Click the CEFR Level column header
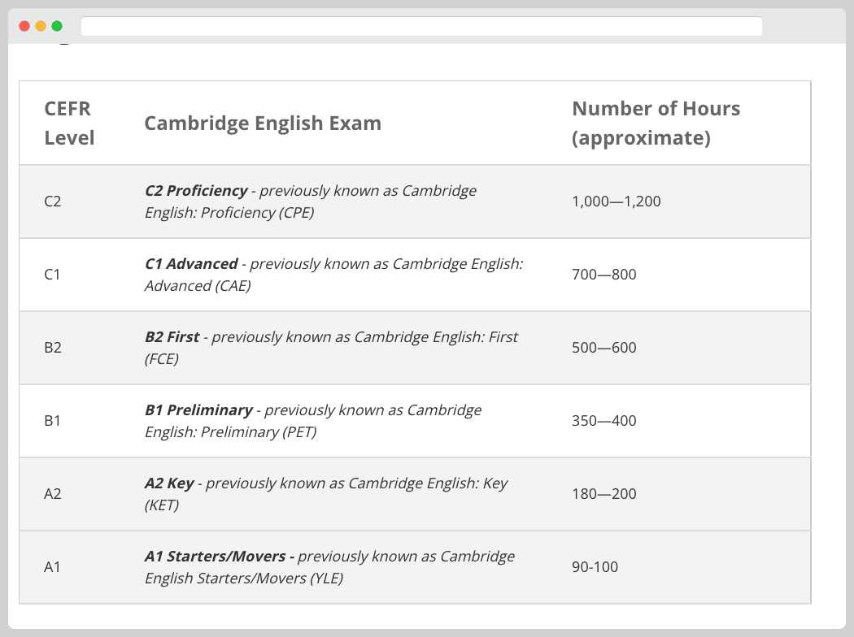The width and height of the screenshot is (854, 637). point(68,123)
